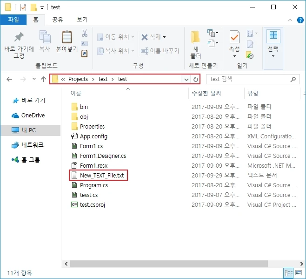The image size is (306, 279).
Task: Open Properties with the checkmark icon
Action: click(234, 38)
